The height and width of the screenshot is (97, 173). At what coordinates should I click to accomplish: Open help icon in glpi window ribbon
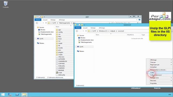[139, 20]
